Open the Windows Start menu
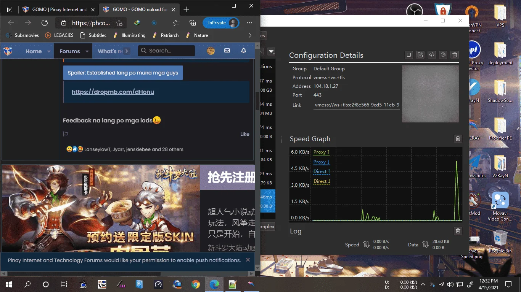521x292 pixels. (9, 284)
